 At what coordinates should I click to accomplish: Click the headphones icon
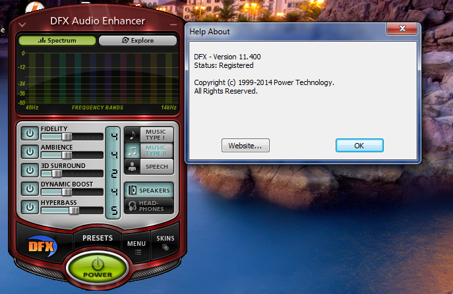[x=133, y=206]
